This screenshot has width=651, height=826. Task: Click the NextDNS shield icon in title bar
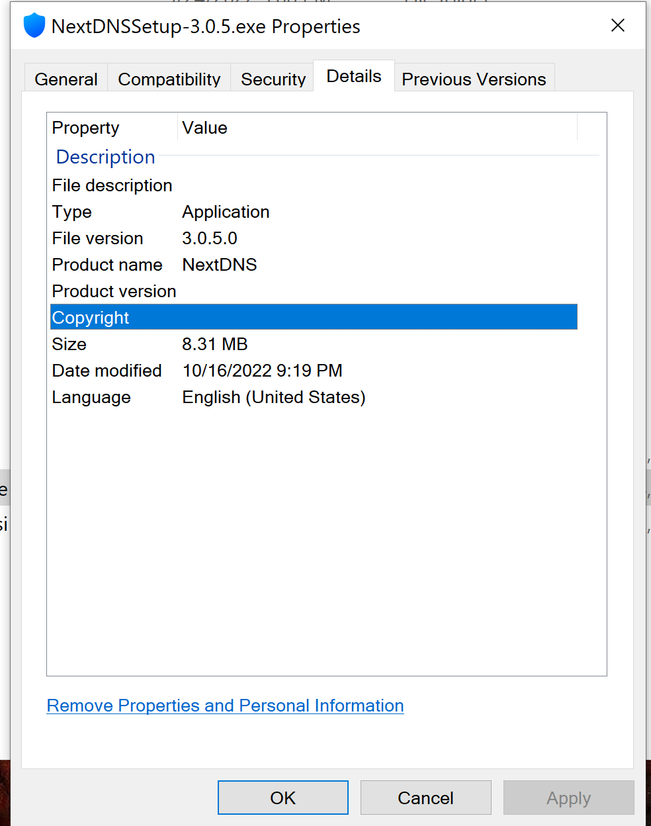[x=34, y=26]
